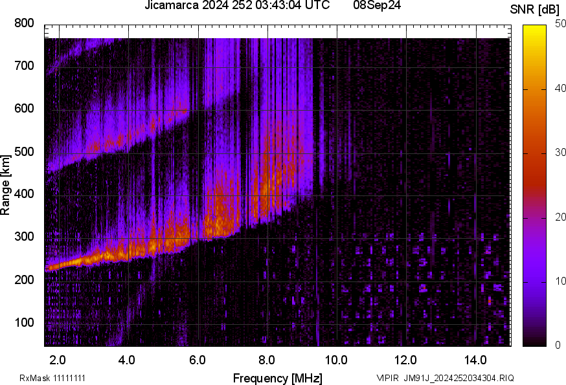Click the Frequency [MHz] axis label

pos(277,378)
